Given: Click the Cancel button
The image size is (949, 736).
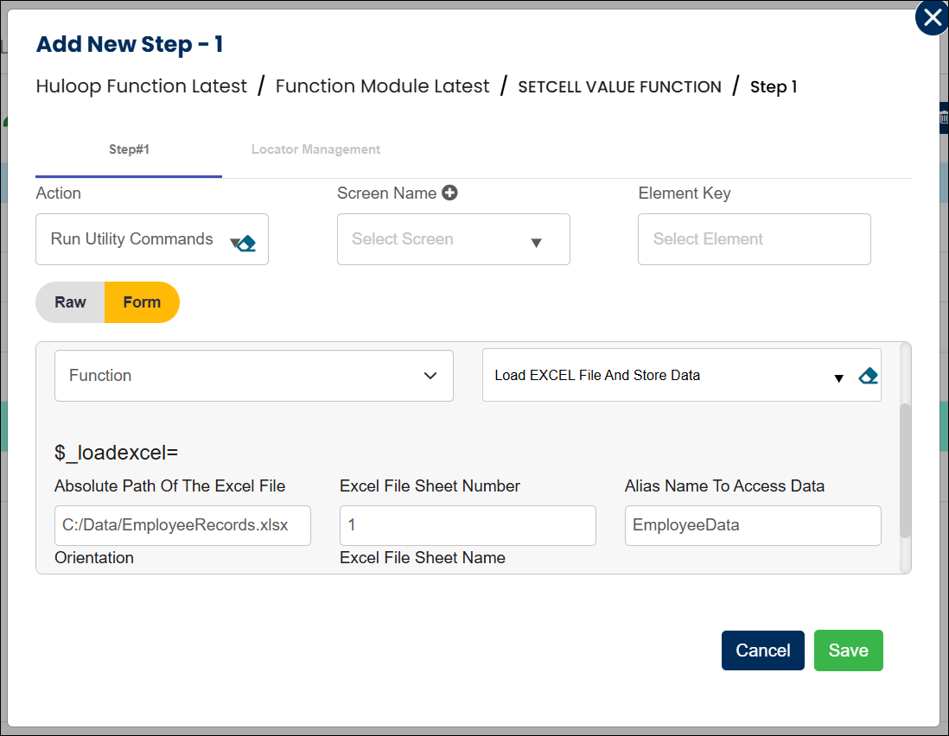Looking at the screenshot, I should click(762, 650).
